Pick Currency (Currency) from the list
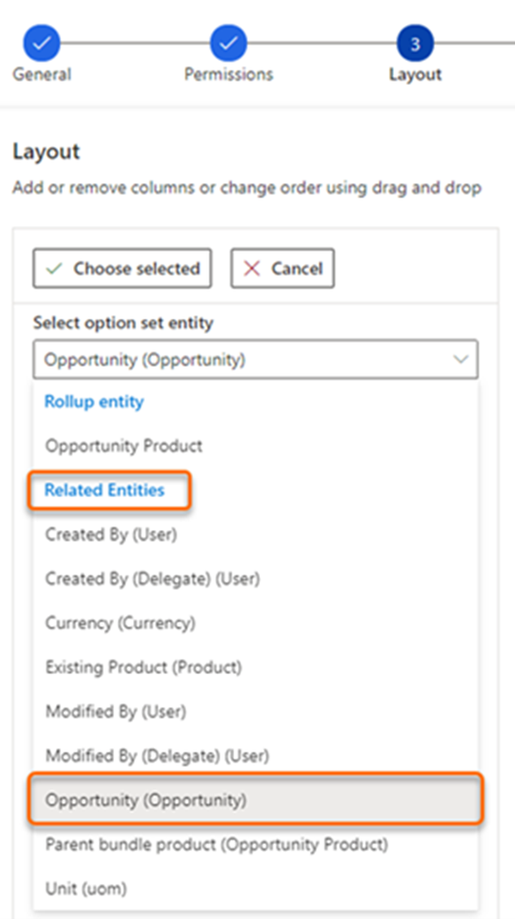The width and height of the screenshot is (515, 919). click(120, 623)
